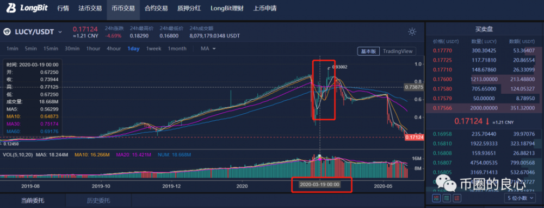The width and height of the screenshot is (544, 208).
Task: Click sell price 0.17770
Action: (x=442, y=51)
